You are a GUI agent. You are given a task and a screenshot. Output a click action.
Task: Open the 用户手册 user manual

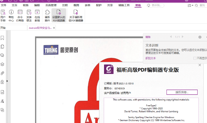point(3,15)
